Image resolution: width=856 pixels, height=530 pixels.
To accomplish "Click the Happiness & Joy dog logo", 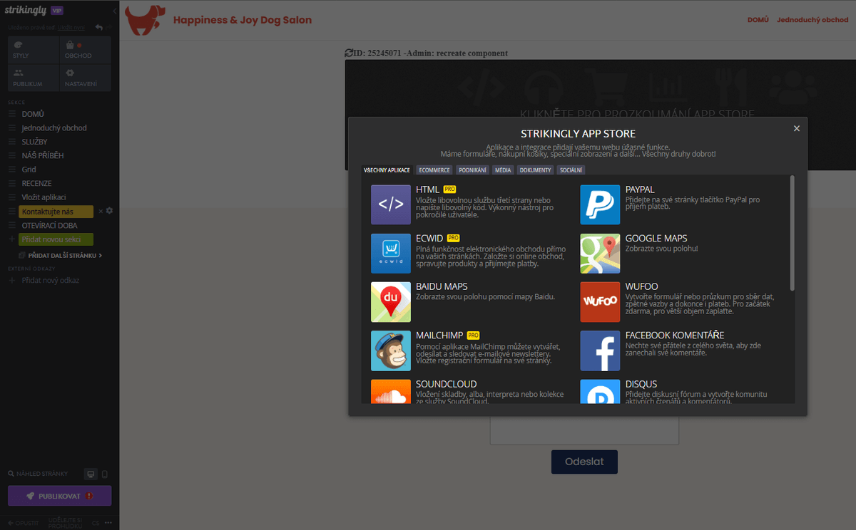I will (x=145, y=20).
